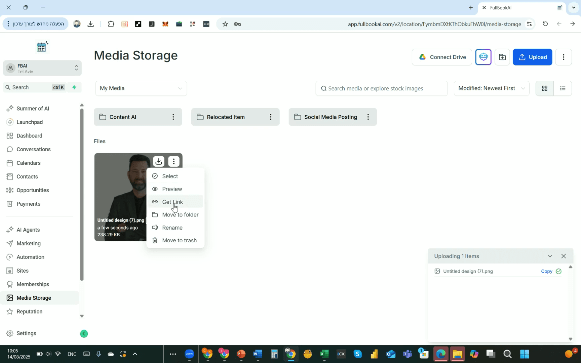
Task: Open Social Media Posting folder options
Action: tap(368, 117)
